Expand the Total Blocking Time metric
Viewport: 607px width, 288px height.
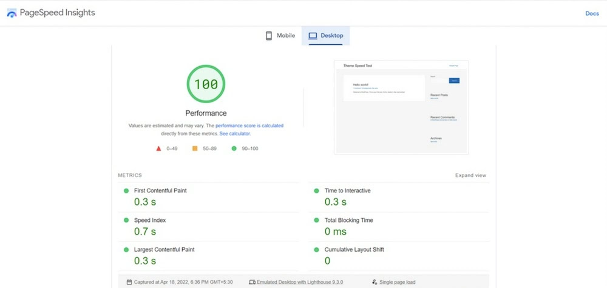(348, 220)
